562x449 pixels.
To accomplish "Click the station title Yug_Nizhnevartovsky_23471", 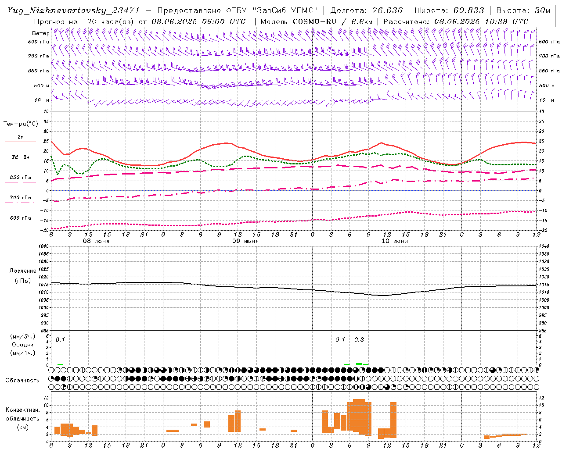I will pos(73,11).
